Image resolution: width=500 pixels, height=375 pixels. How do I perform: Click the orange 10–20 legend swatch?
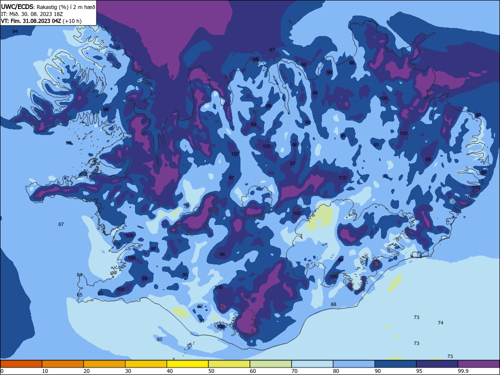pyautogui.click(x=63, y=363)
